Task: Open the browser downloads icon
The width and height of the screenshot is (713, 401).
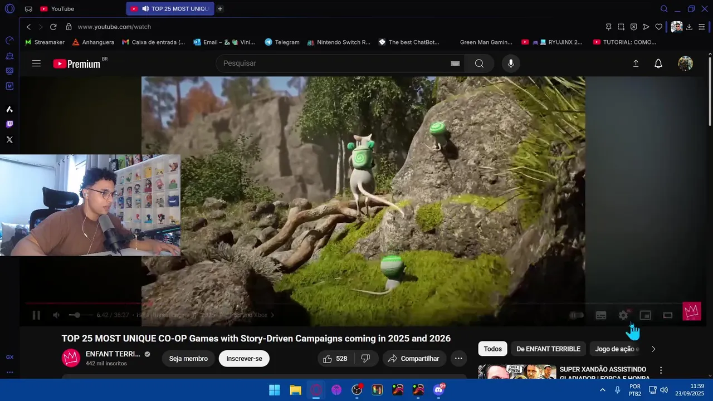Action: point(689,27)
